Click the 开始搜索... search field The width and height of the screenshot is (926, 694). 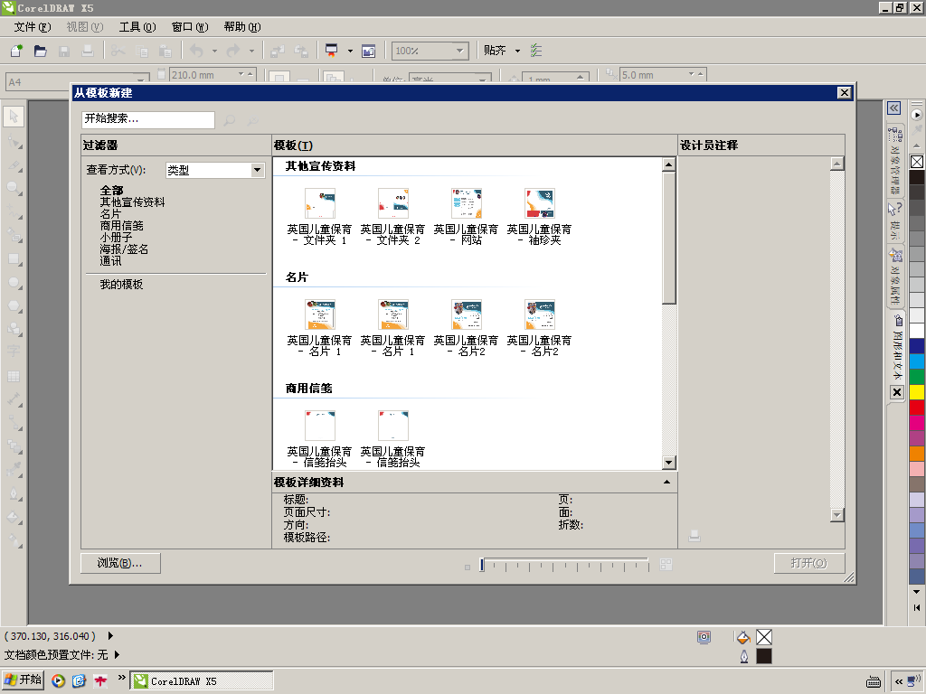pyautogui.click(x=147, y=120)
